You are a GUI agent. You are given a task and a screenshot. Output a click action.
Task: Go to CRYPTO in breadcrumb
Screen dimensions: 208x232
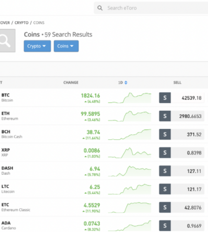pyautogui.click(x=22, y=23)
